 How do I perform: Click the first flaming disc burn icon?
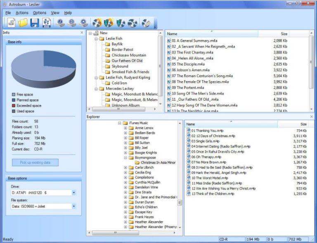(97, 23)
